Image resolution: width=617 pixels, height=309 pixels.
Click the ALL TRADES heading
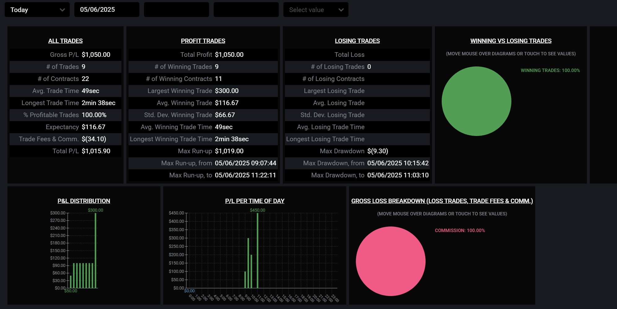pyautogui.click(x=65, y=41)
